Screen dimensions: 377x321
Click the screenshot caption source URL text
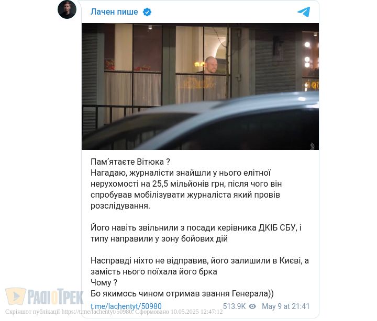click(97, 312)
